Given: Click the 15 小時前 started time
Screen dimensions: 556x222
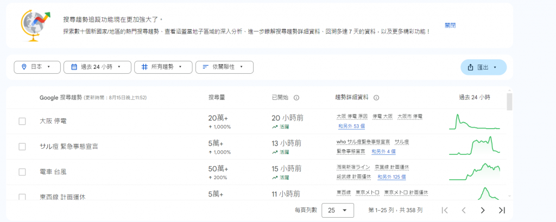Looking at the screenshot, I should pyautogui.click(x=287, y=169).
